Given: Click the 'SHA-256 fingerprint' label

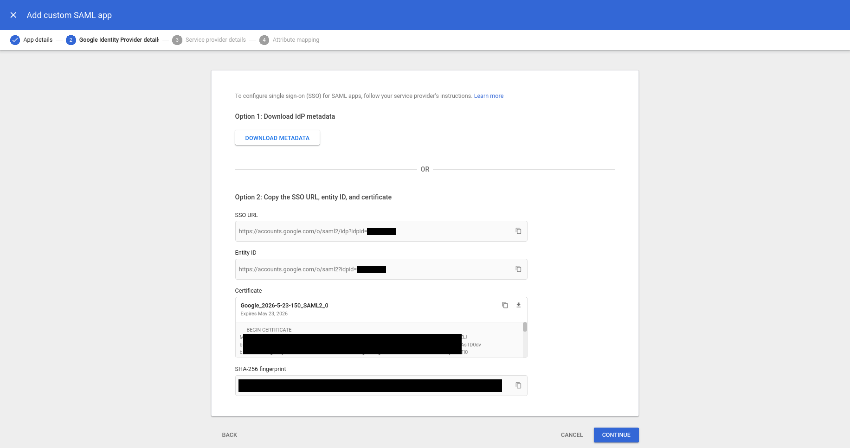Looking at the screenshot, I should 260,369.
